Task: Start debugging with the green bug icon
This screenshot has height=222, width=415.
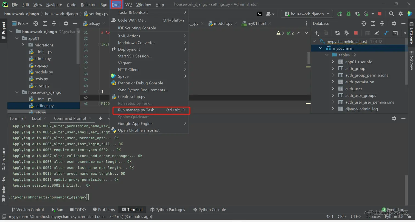Action: point(348,14)
